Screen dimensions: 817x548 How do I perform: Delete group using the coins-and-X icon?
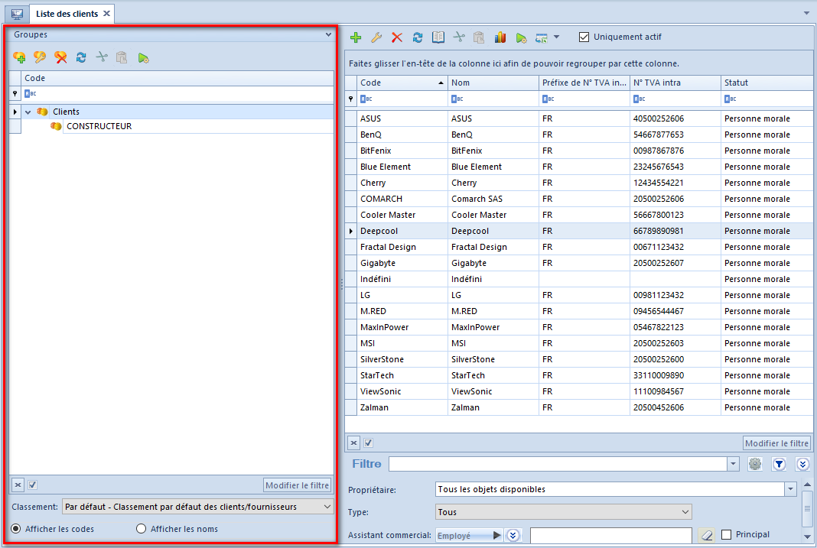click(x=60, y=57)
